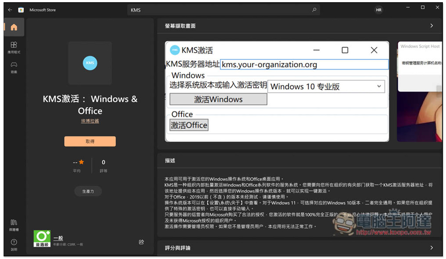Maximize the Microsoft Store window
This screenshot has width=446, height=259.
pos(423,8)
